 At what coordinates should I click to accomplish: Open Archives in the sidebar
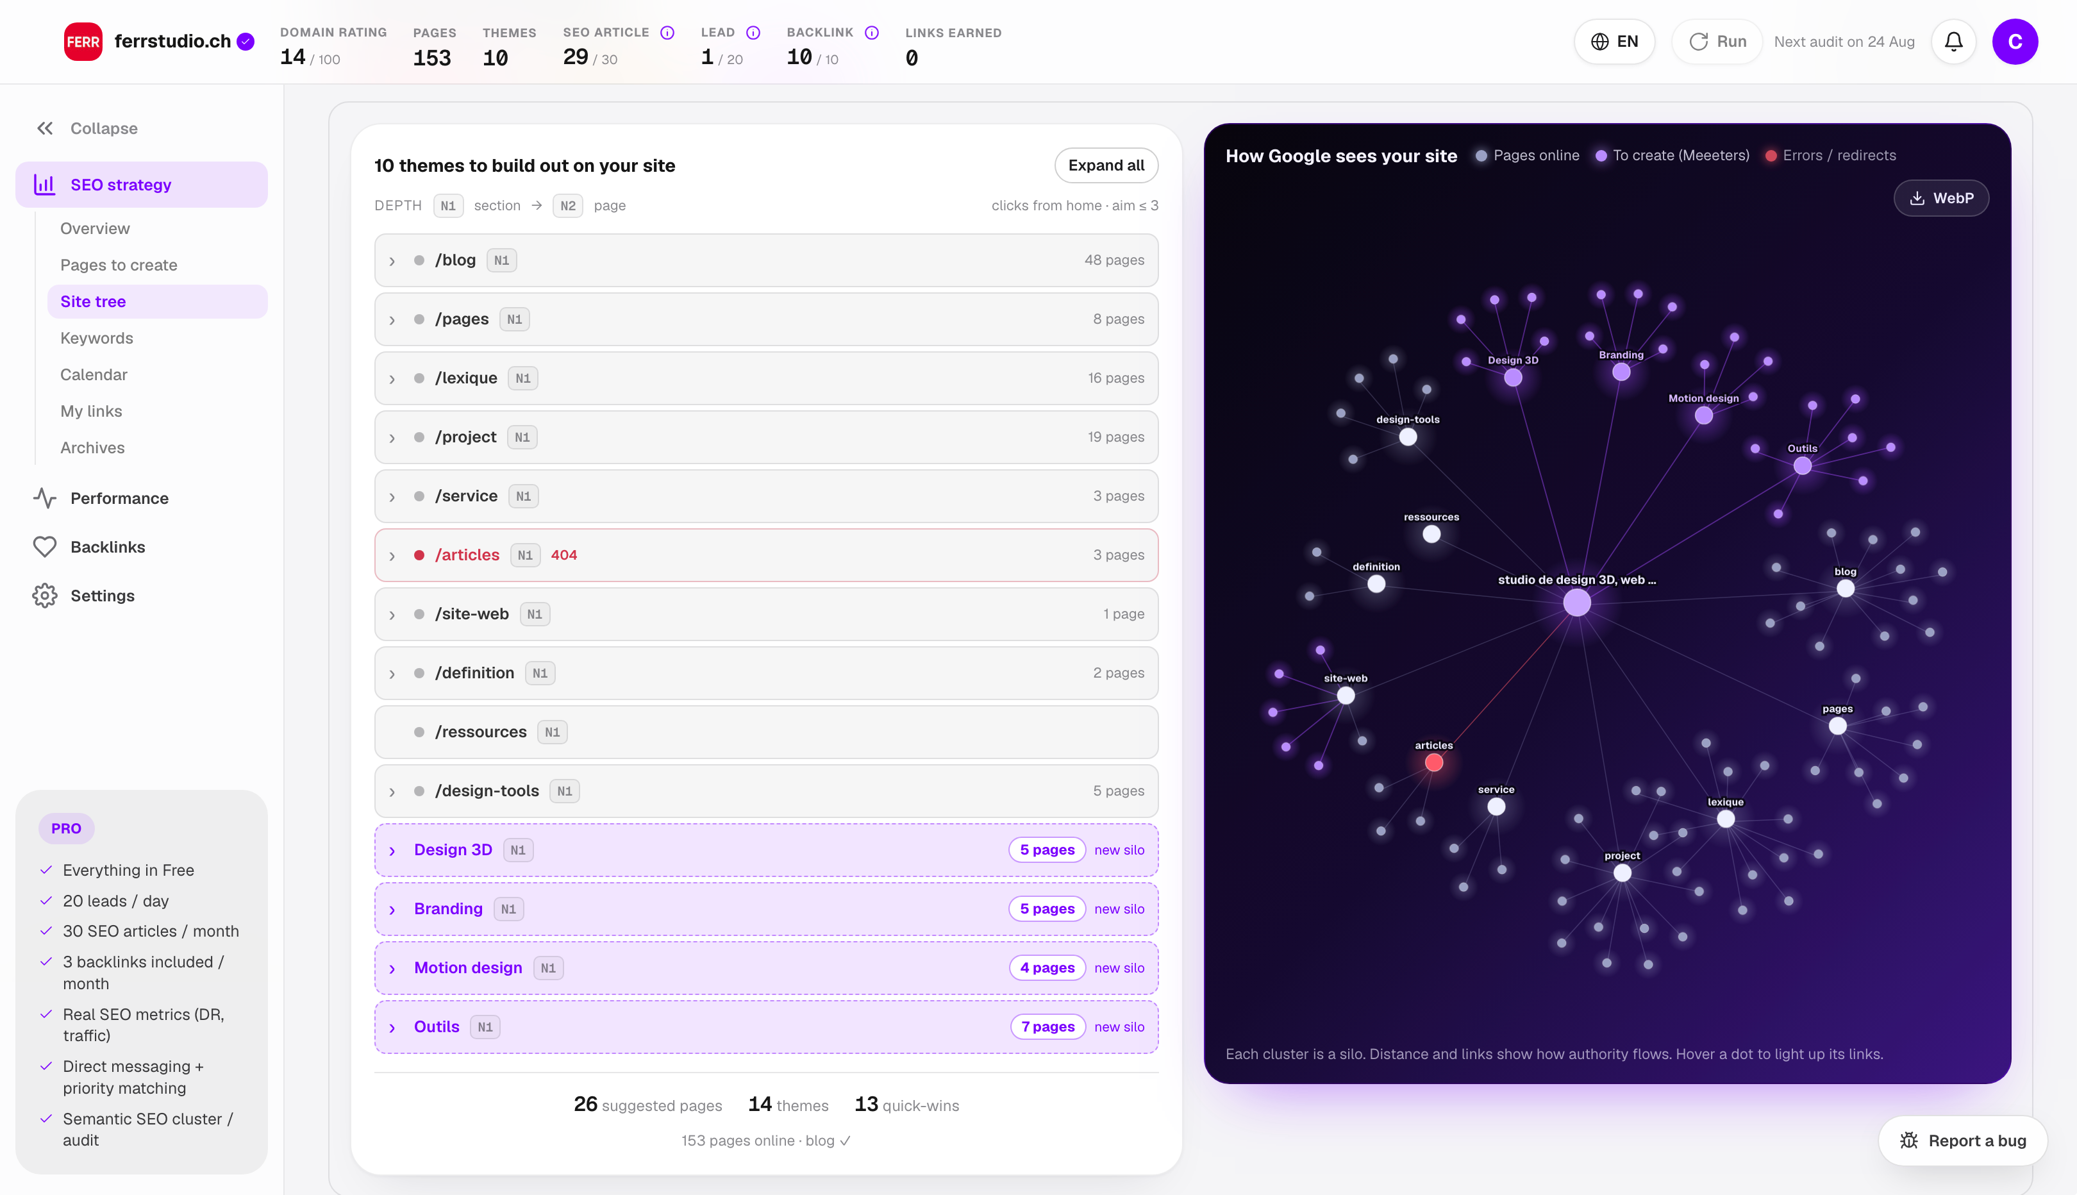[x=93, y=447]
